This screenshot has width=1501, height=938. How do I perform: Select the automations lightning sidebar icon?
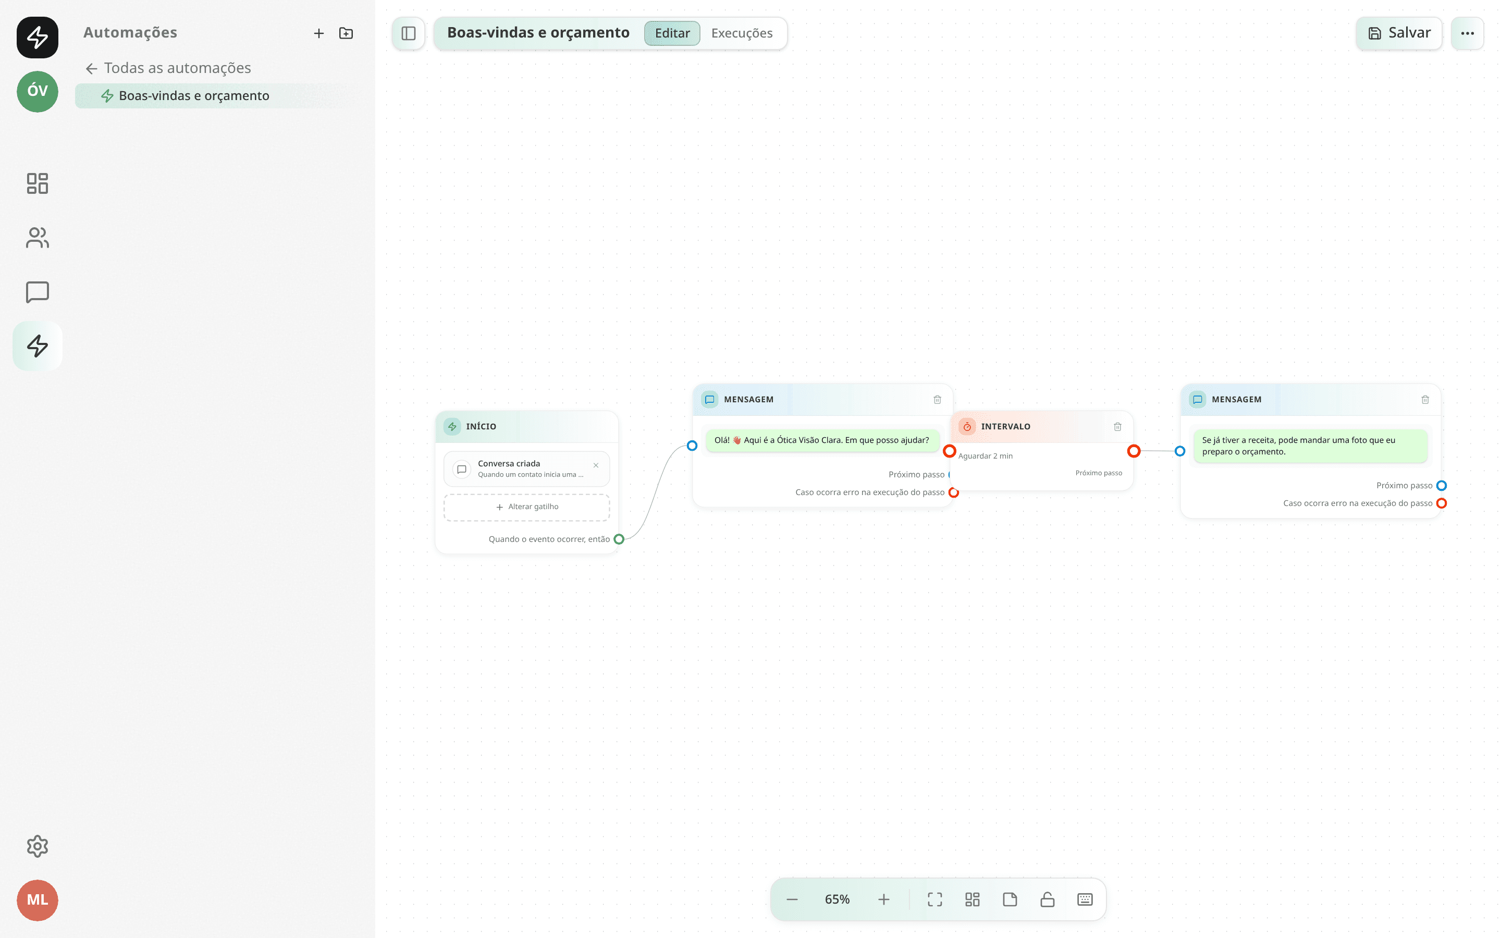coord(37,345)
